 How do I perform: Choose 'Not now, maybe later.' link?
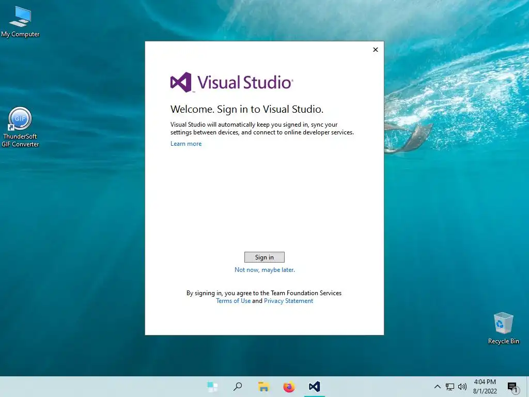coord(264,270)
